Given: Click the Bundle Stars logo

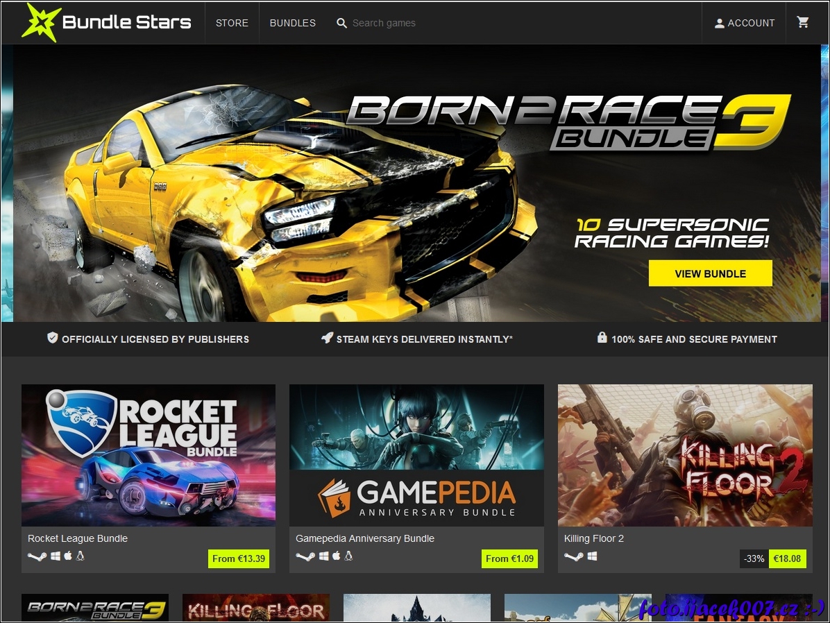Looking at the screenshot, I should click(x=106, y=22).
